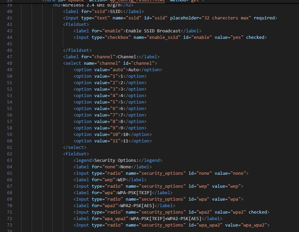
Task: Click line number 73 in the gutter
Action: [10, 225]
